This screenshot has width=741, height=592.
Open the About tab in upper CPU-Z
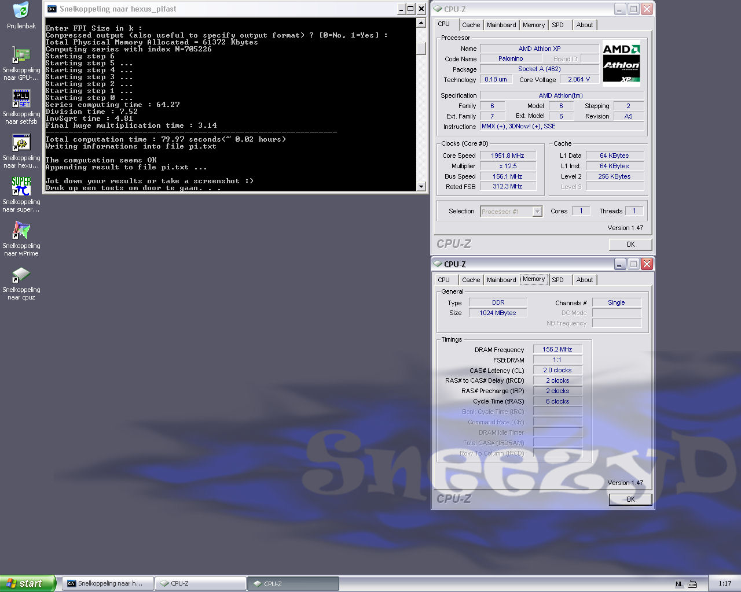(x=585, y=25)
